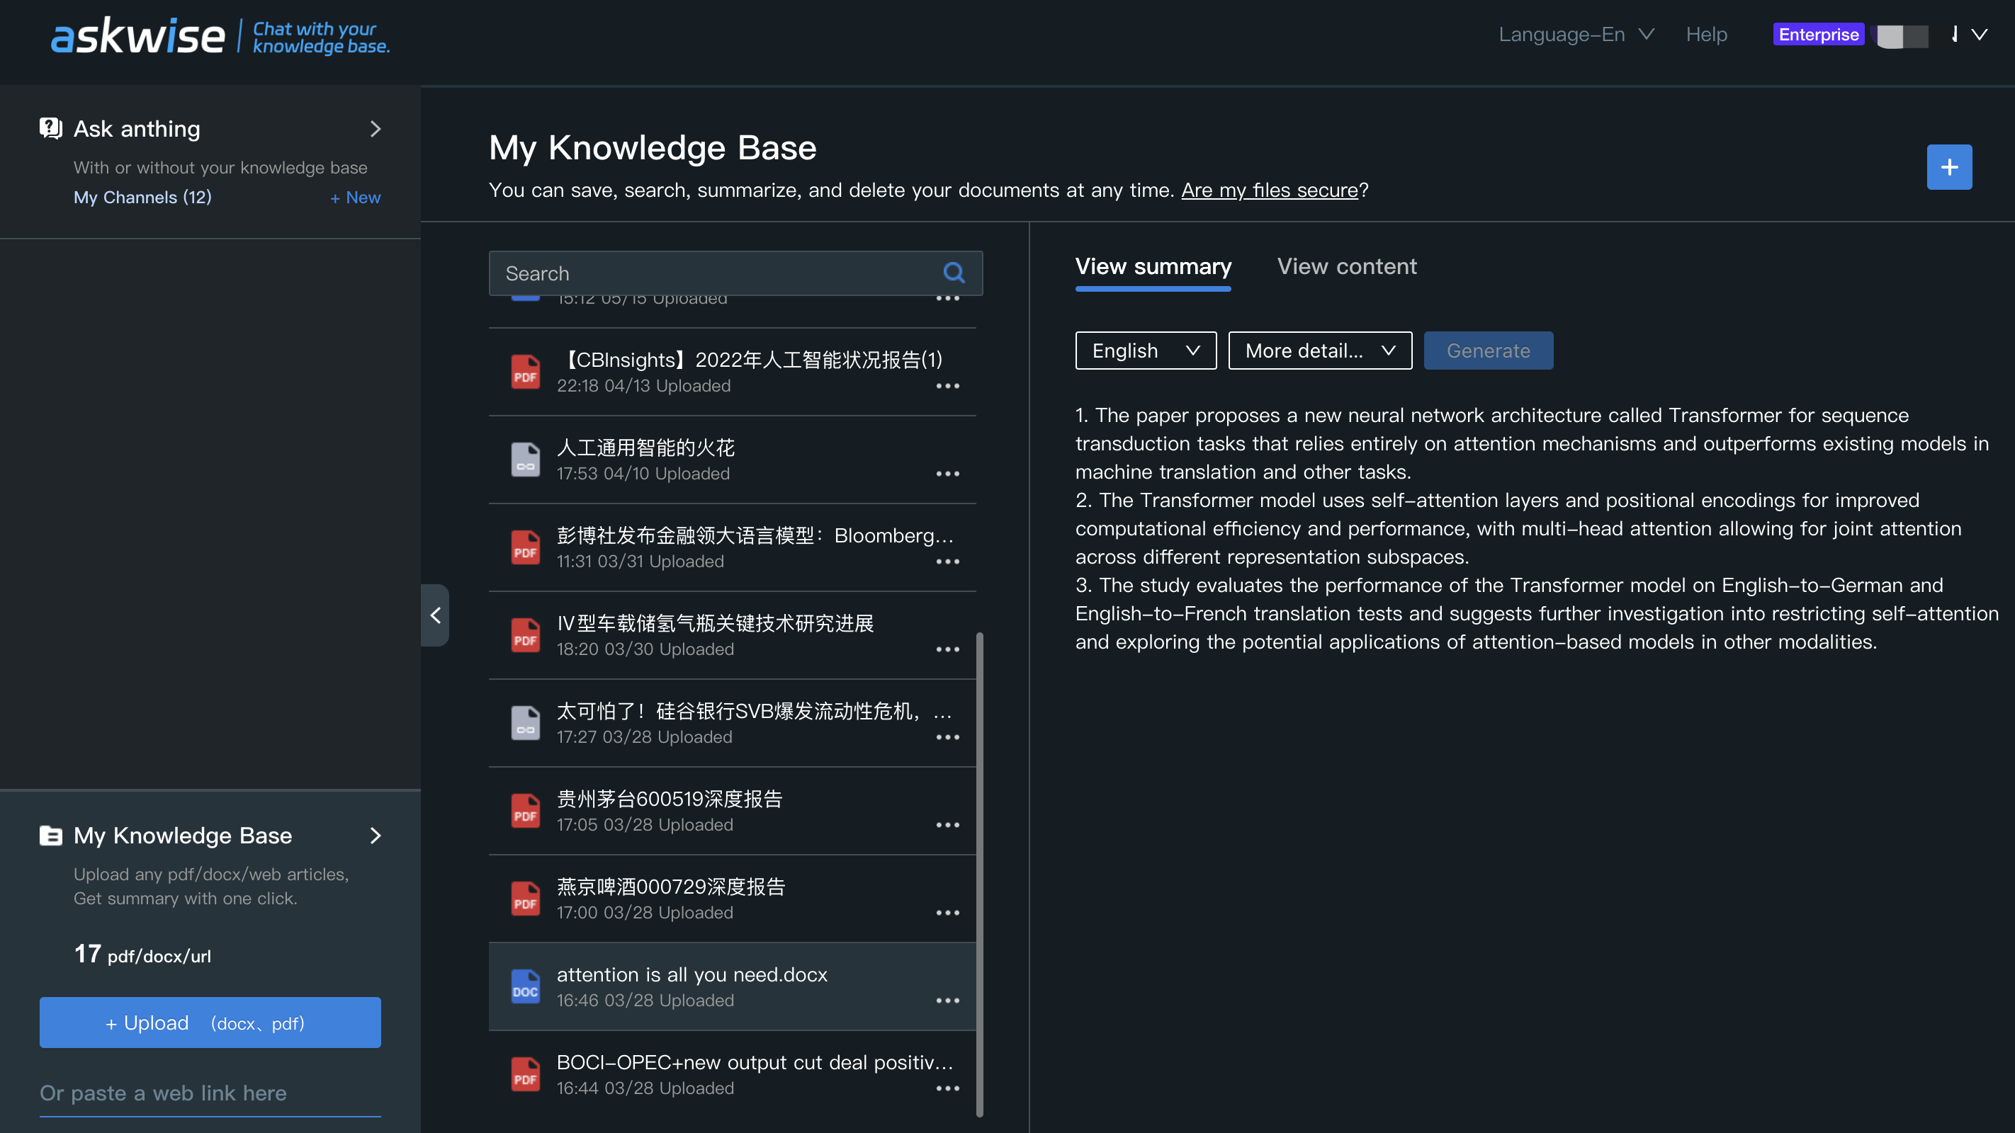Open options for attention is all you need.docx
This screenshot has width=2015, height=1133.
point(947,1001)
